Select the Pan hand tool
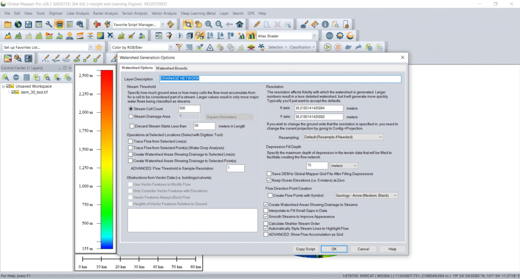The height and width of the screenshot is (279, 520). (x=199, y=24)
